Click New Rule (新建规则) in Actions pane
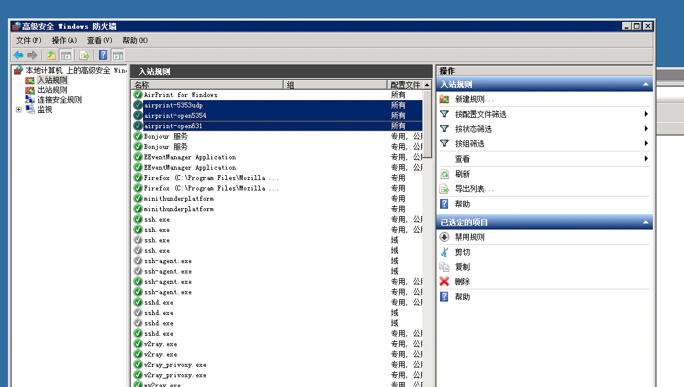Image resolution: width=684 pixels, height=387 pixels. point(474,99)
